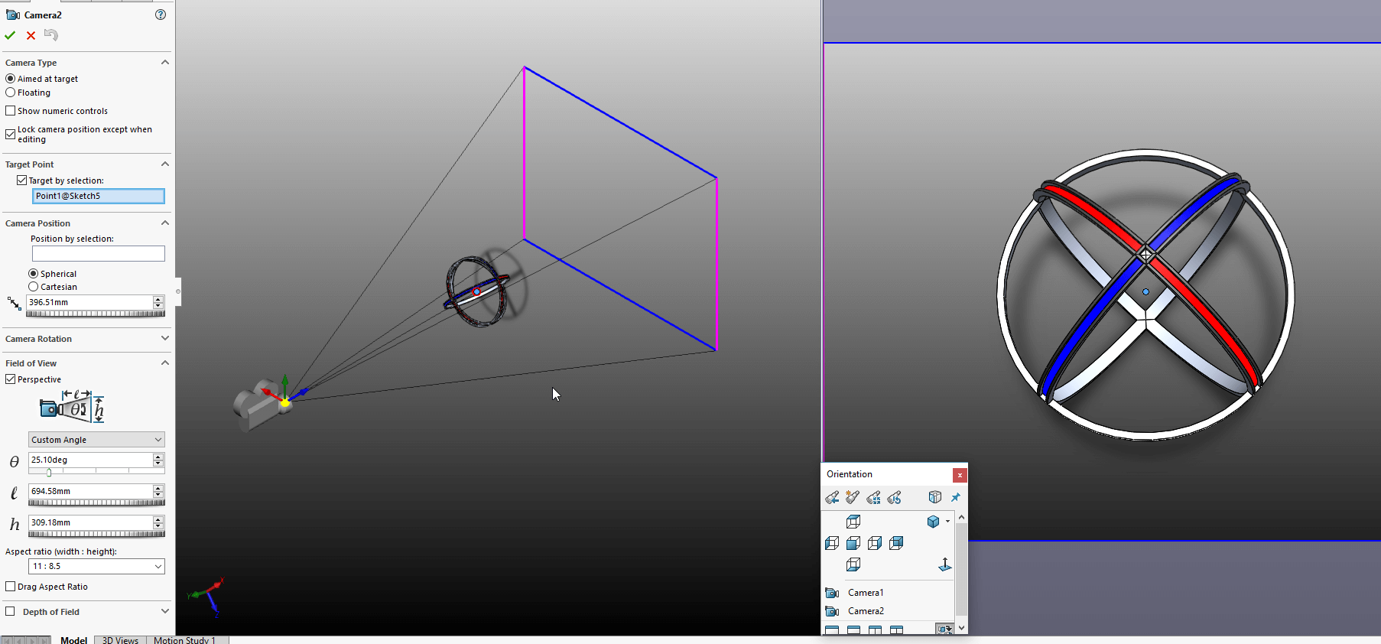The image size is (1381, 644).
Task: Collapse the Field of View section
Action: tap(164, 363)
